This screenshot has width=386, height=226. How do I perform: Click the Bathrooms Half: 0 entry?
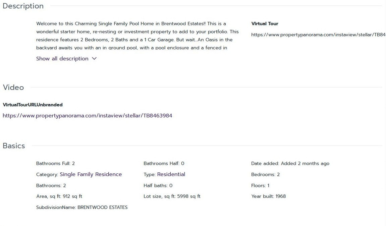[x=164, y=164]
